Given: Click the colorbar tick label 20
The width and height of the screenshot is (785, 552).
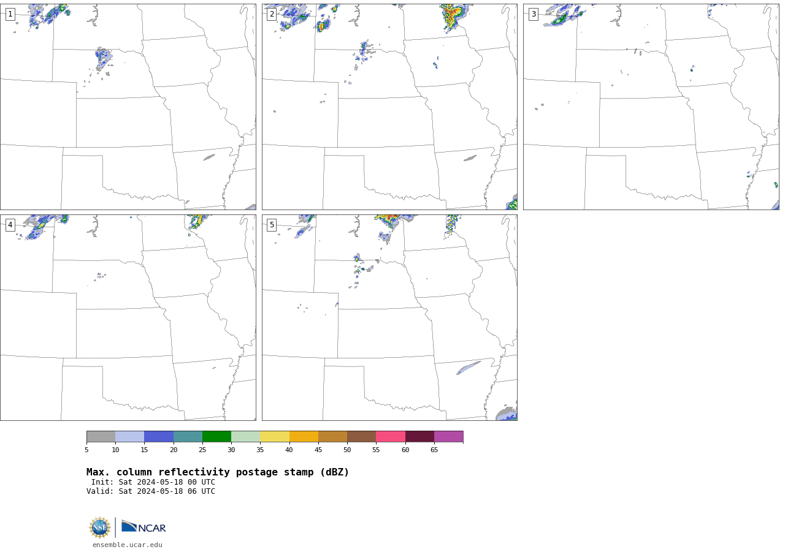Looking at the screenshot, I should (174, 450).
